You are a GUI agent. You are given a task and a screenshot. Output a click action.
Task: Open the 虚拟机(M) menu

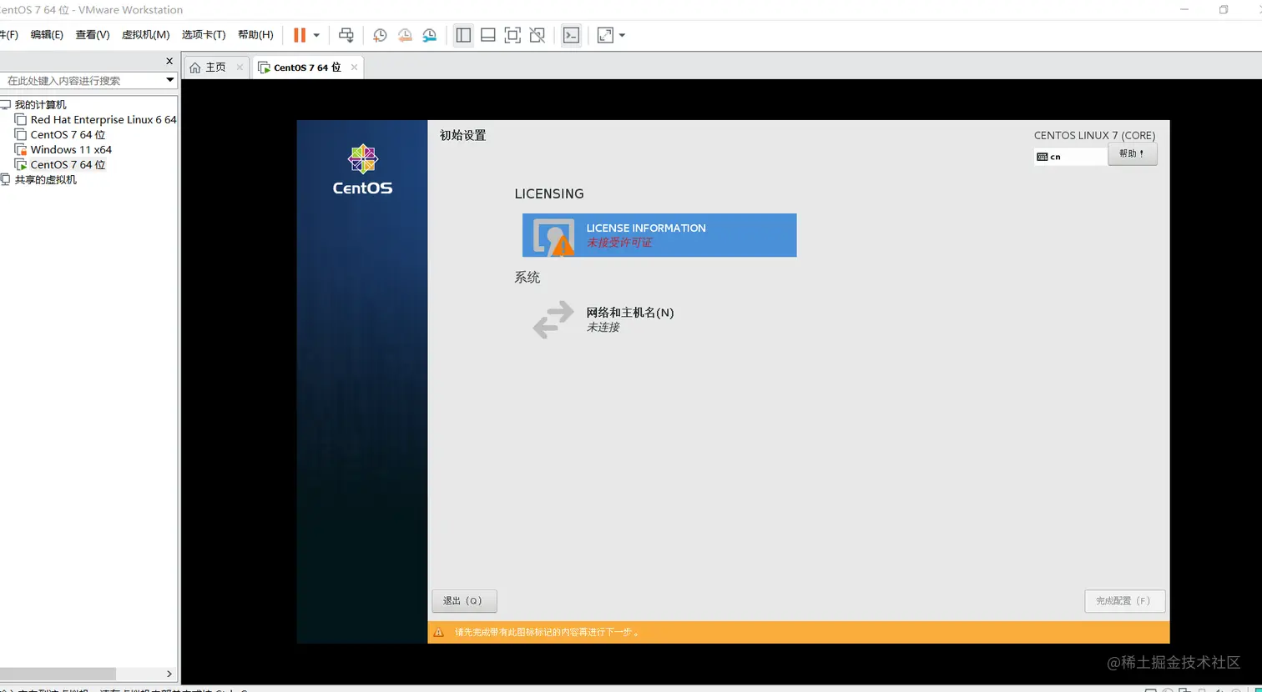pyautogui.click(x=146, y=35)
